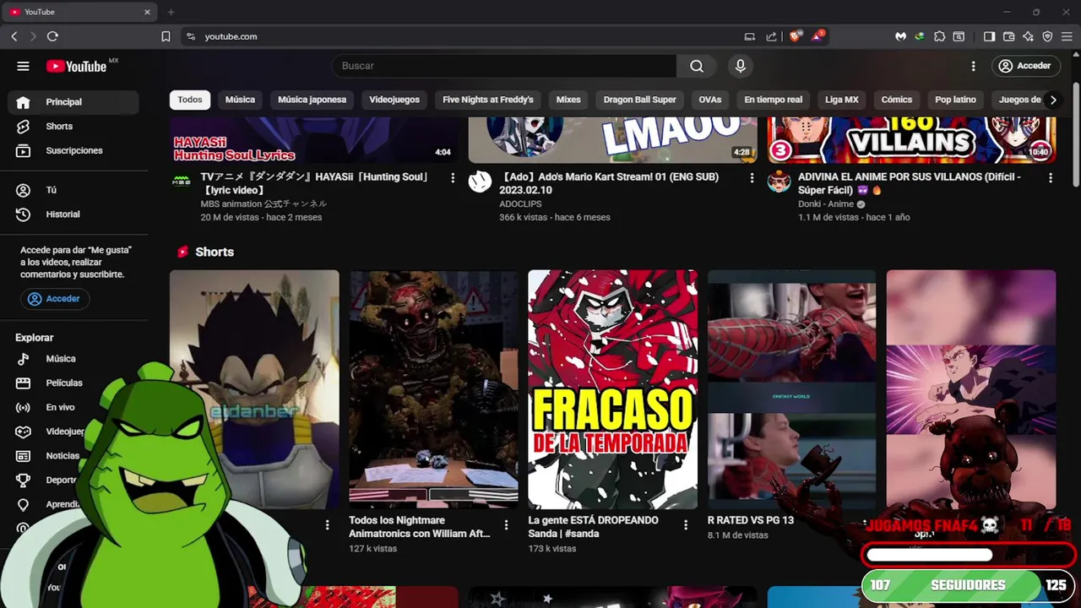Open Historial in the sidebar
Screen dimensions: 1081x608
(73, 214)
